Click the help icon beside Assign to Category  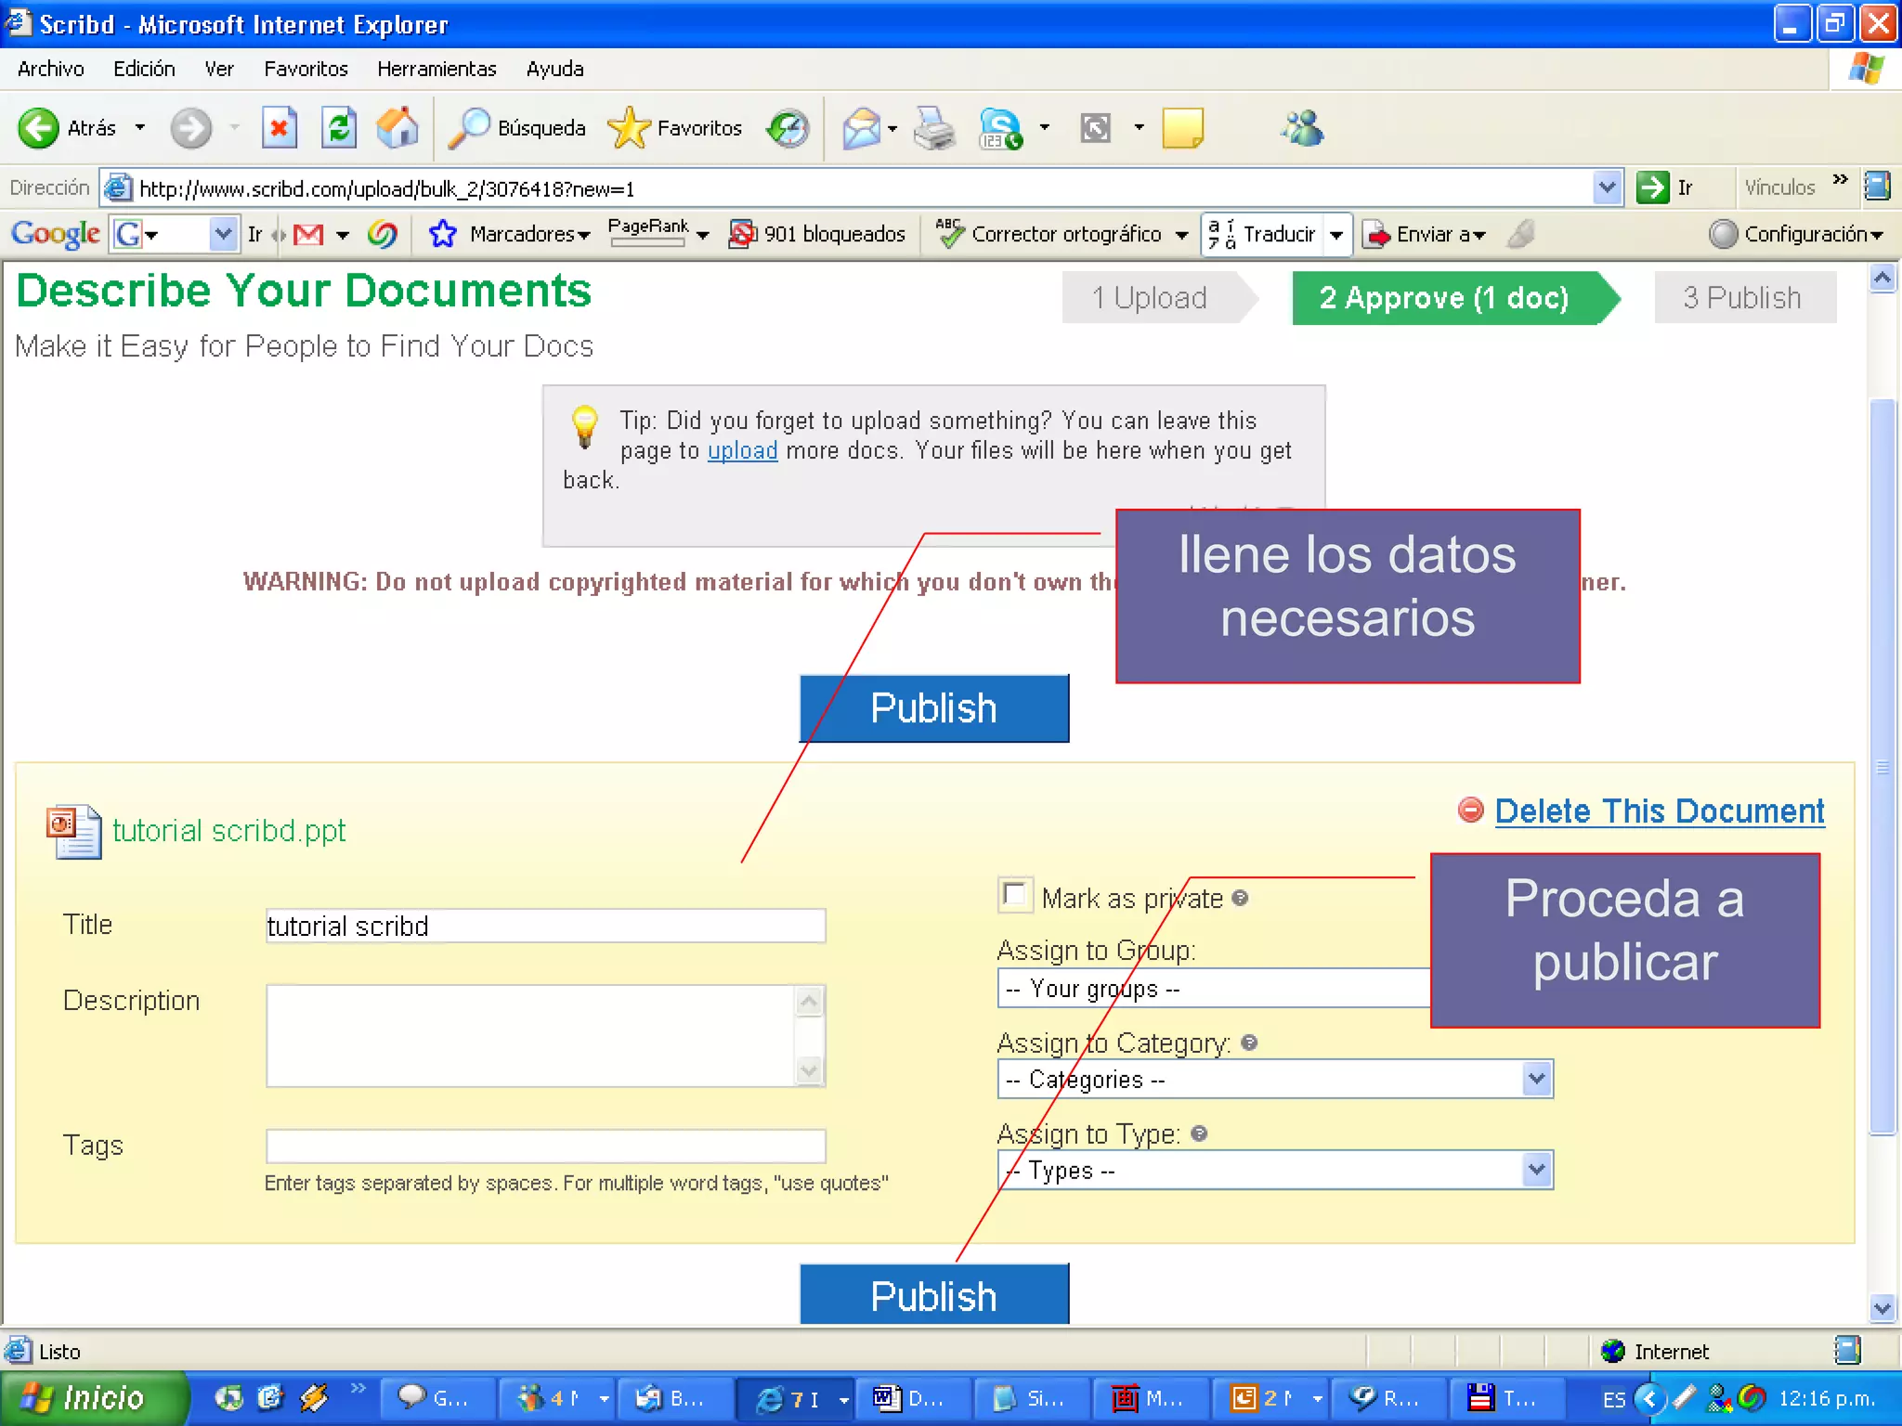tap(1249, 1043)
